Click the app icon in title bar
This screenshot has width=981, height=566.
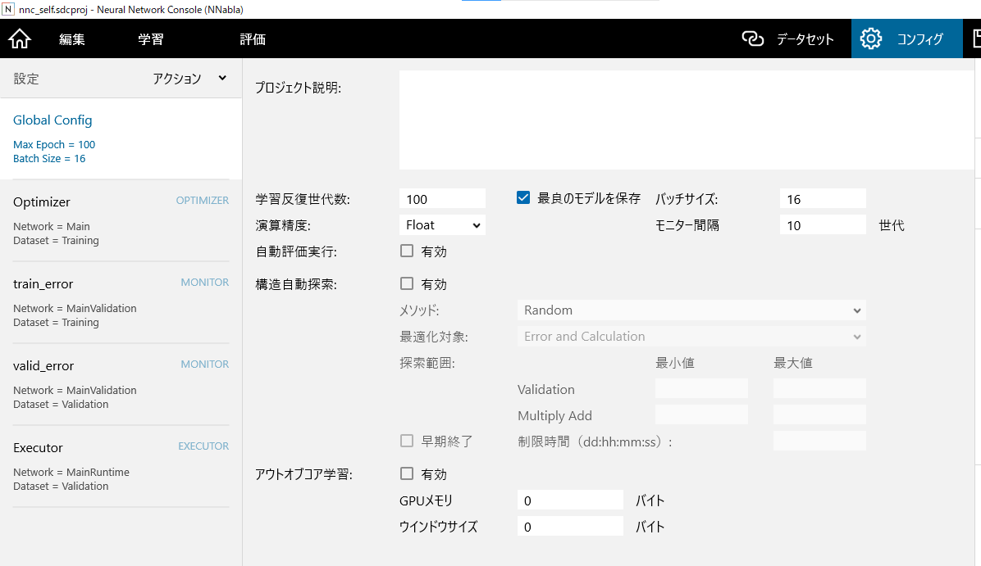8,9
